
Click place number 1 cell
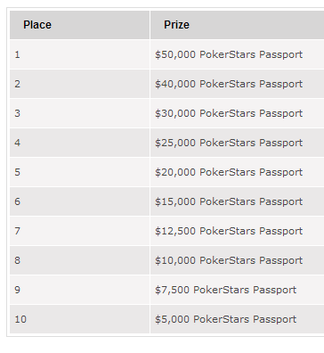point(79,54)
